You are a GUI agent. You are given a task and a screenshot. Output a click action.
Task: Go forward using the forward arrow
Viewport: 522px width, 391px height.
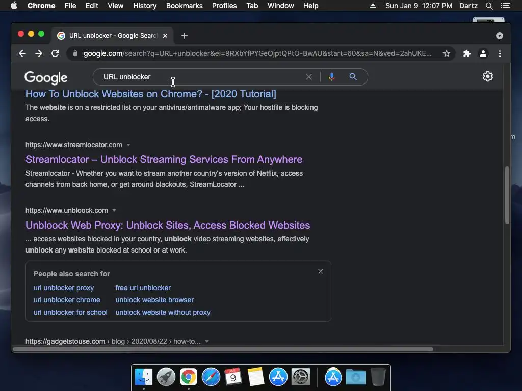[x=39, y=53]
